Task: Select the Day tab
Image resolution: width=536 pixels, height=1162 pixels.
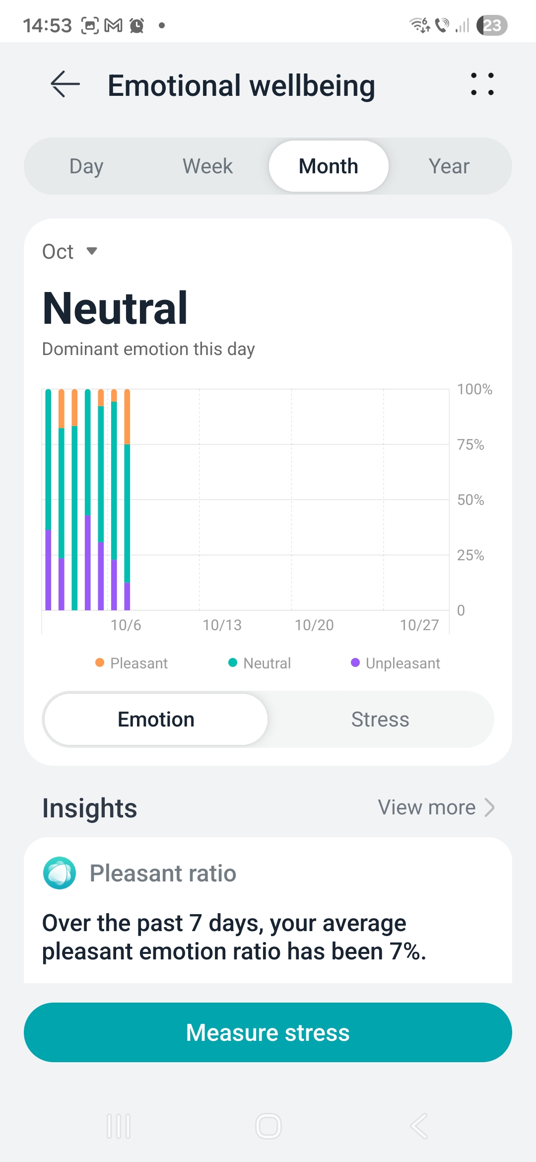Action: click(x=86, y=166)
